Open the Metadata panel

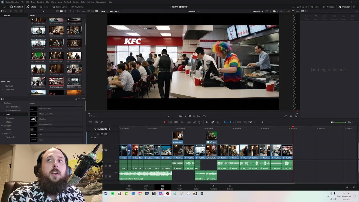(328, 7)
